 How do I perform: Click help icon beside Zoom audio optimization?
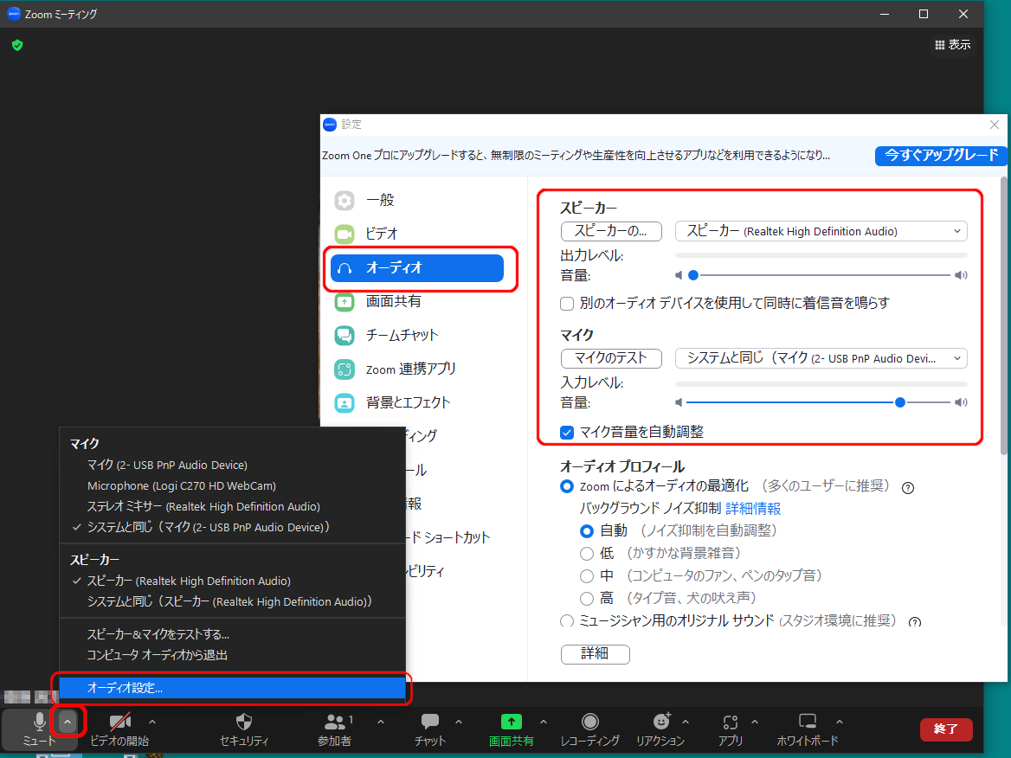(908, 488)
